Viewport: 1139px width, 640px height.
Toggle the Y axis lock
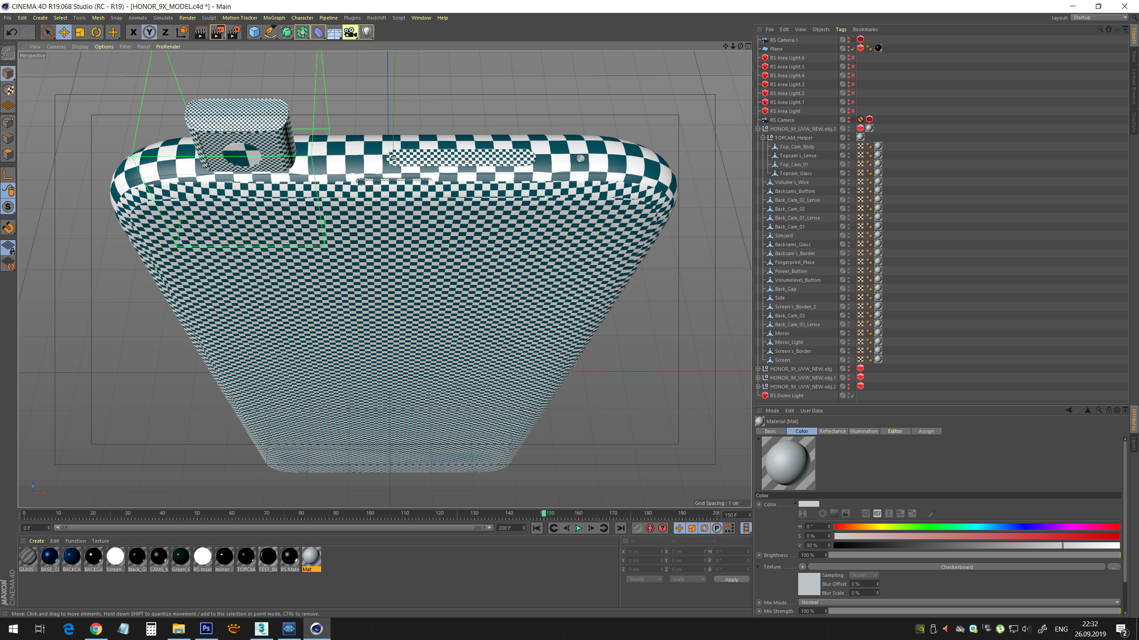click(x=149, y=32)
